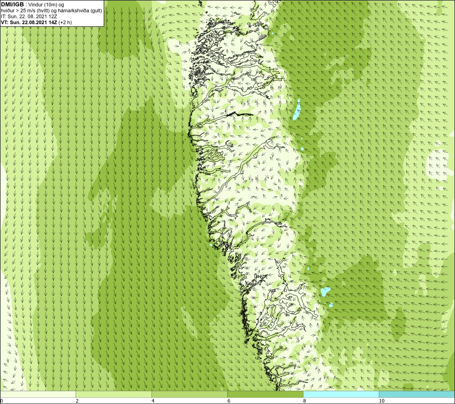Click the scale label '10'
Image resolution: width=455 pixels, height=404 pixels.
(382, 401)
